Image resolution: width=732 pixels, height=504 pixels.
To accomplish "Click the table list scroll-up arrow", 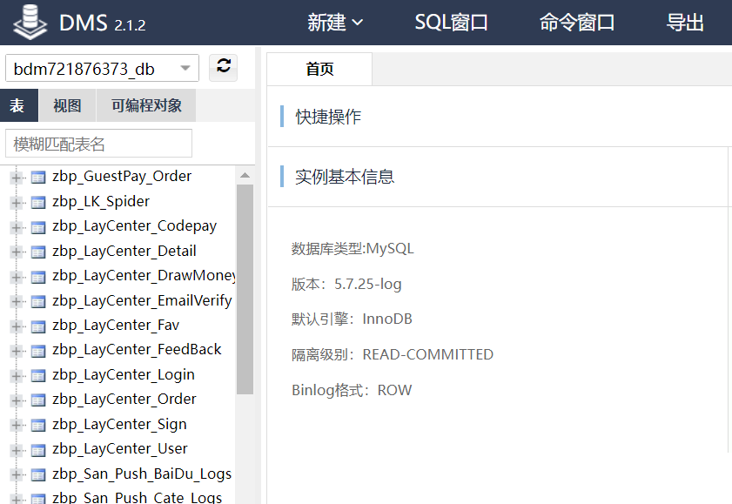I will [245, 176].
